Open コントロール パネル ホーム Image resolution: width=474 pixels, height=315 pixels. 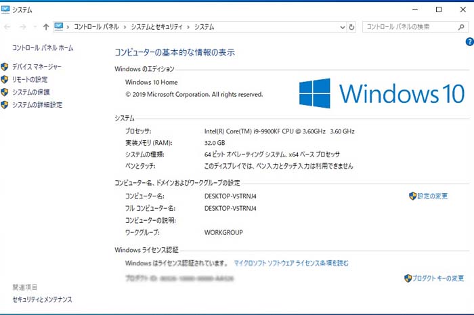[43, 48]
